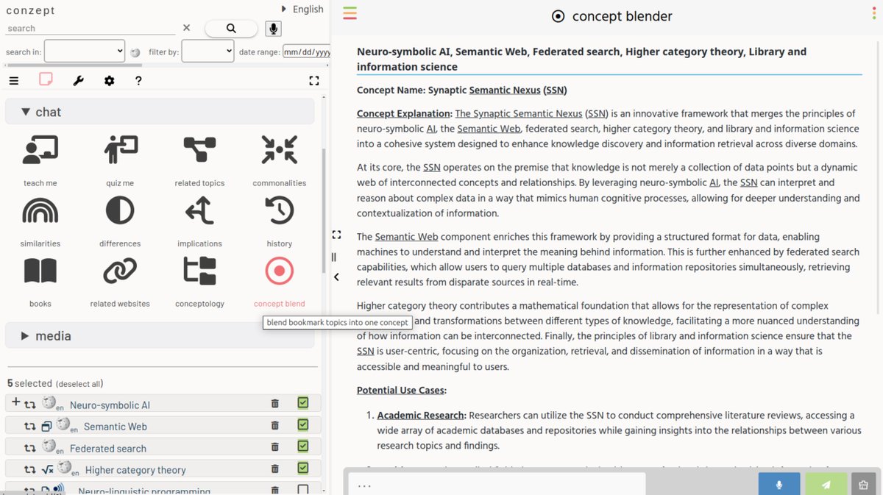Open the colored hamburger menu in content pane
Image resolution: width=883 pixels, height=495 pixels.
click(x=350, y=13)
